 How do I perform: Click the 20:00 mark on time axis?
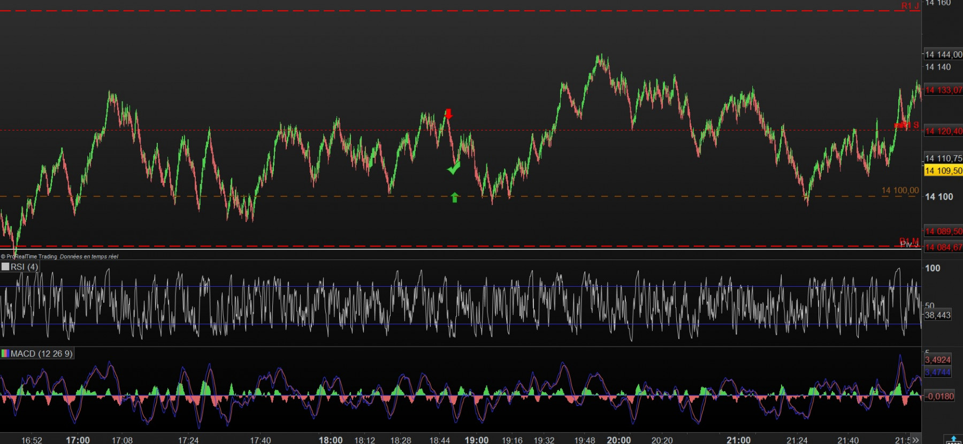pos(619,440)
